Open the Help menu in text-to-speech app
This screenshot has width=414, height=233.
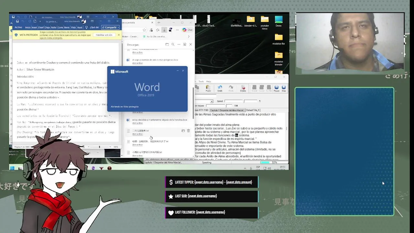(x=209, y=82)
